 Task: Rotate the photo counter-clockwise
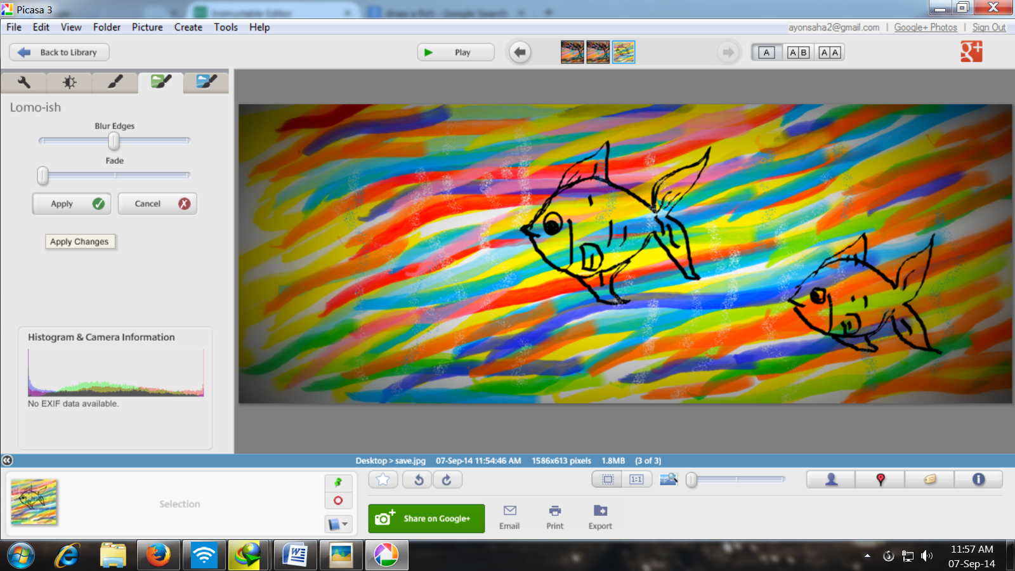coord(418,480)
